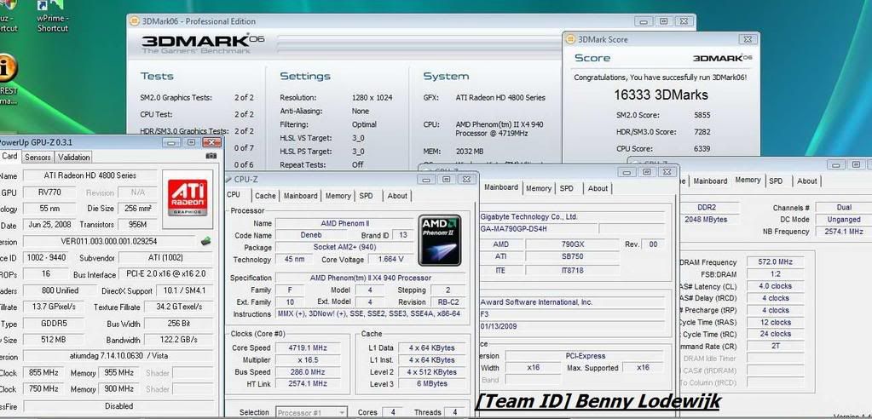
Task: Click the Multiplier value x 16.5
Action: coord(308,360)
